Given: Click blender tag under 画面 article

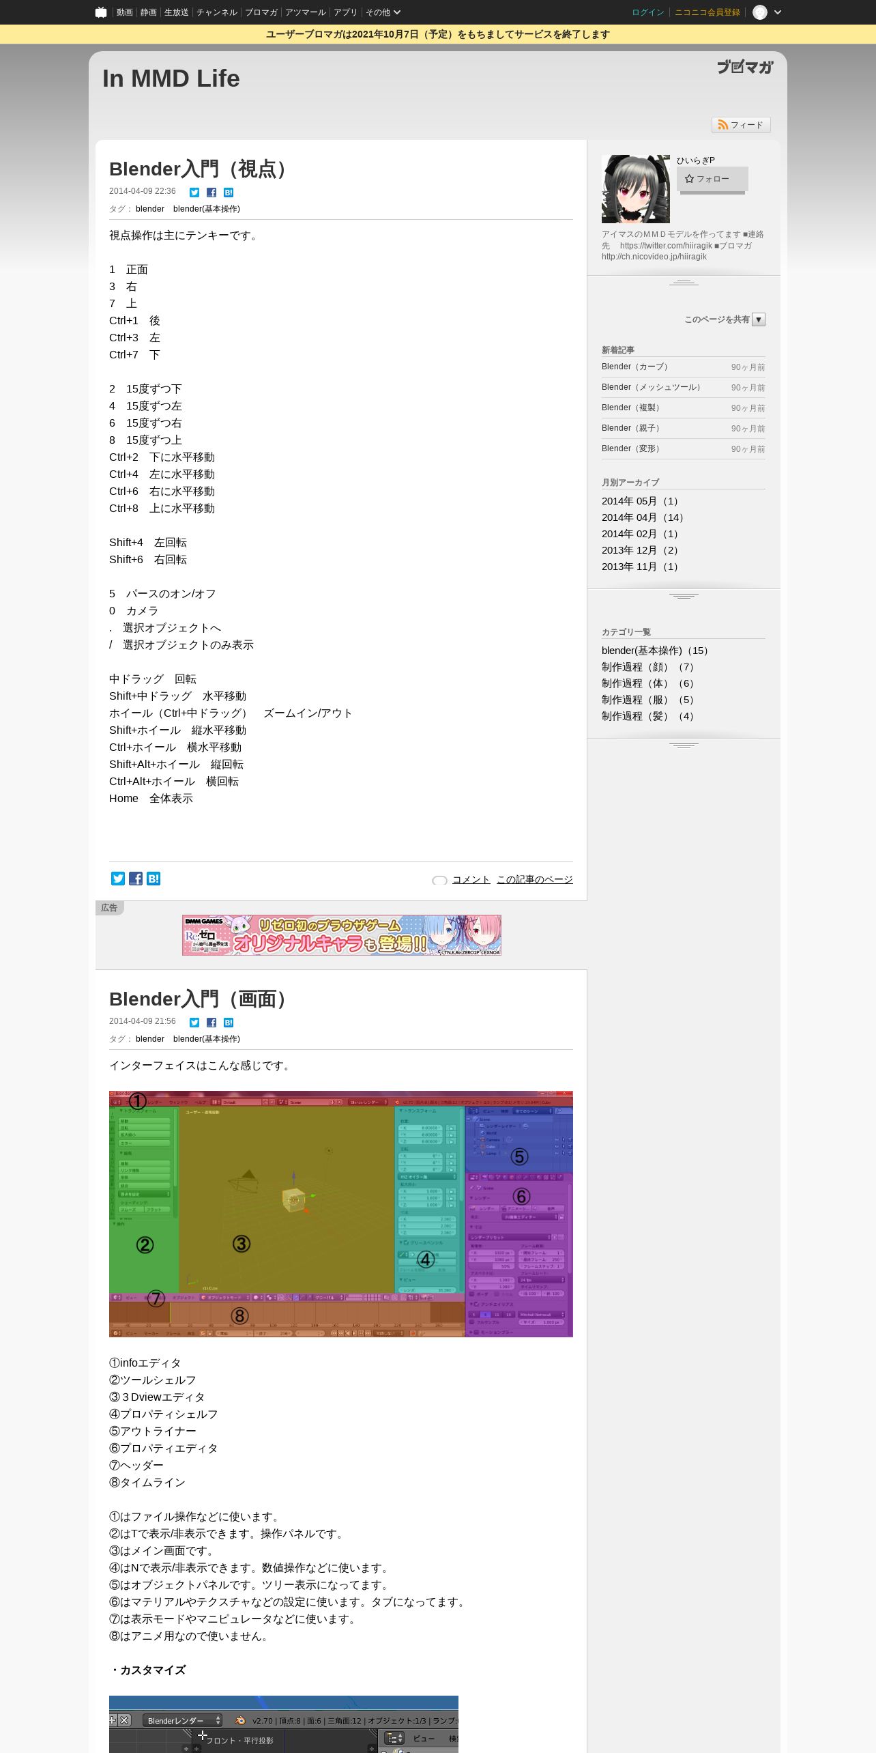Looking at the screenshot, I should point(150,1039).
